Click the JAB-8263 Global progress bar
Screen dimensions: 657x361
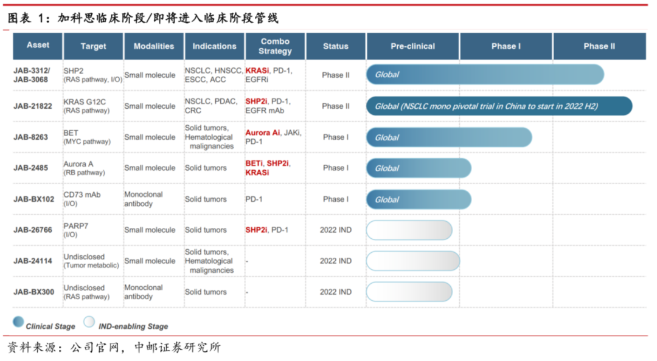[x=448, y=137]
